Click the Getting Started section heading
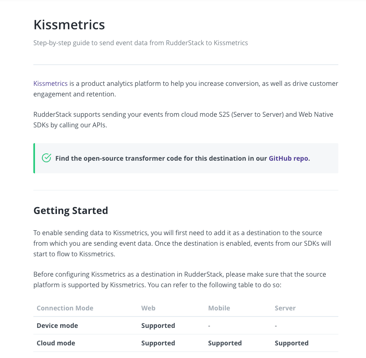Screen dimensions: 366x358 (71, 211)
